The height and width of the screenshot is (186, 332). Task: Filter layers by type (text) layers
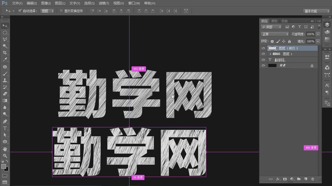300,27
